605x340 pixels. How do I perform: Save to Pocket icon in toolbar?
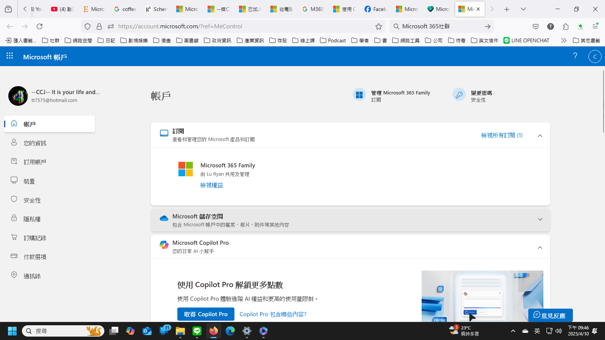point(535,26)
